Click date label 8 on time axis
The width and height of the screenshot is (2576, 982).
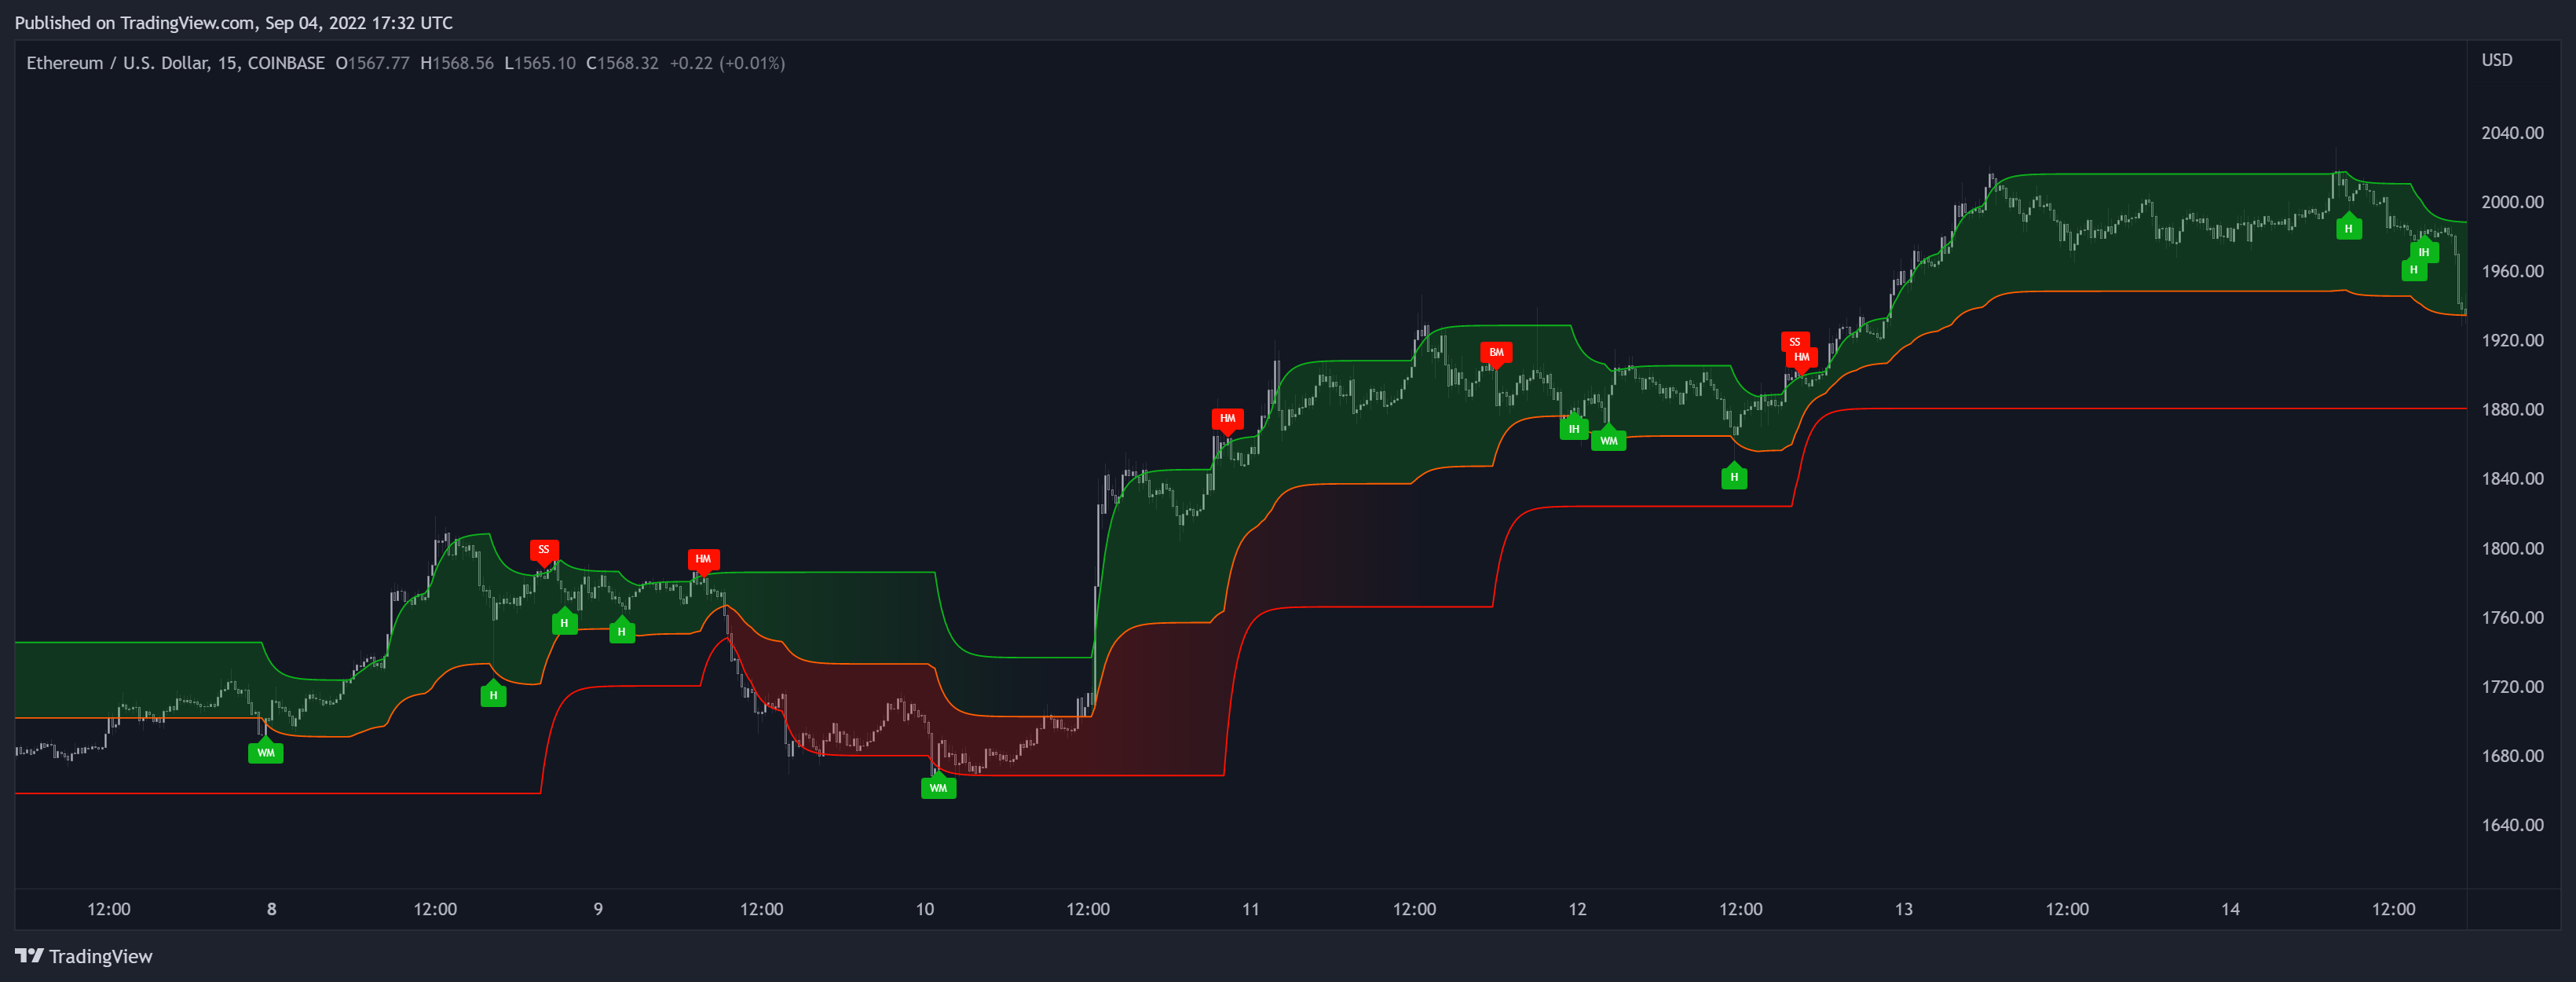pos(272,909)
